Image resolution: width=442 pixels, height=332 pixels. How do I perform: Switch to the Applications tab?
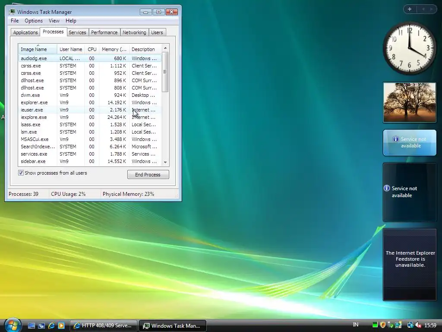pyautogui.click(x=25, y=32)
